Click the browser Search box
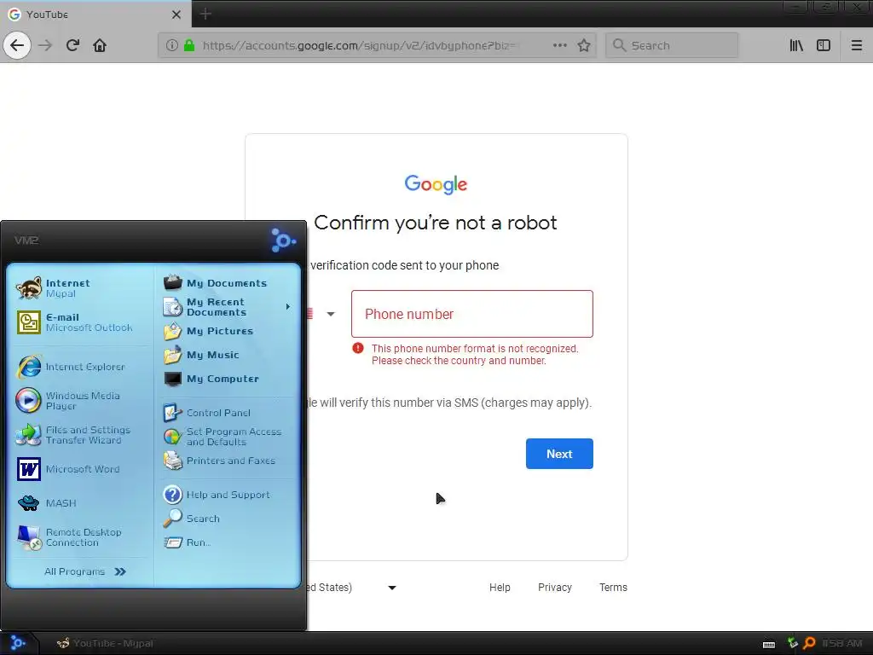Viewport: 873px width, 655px height. click(672, 45)
